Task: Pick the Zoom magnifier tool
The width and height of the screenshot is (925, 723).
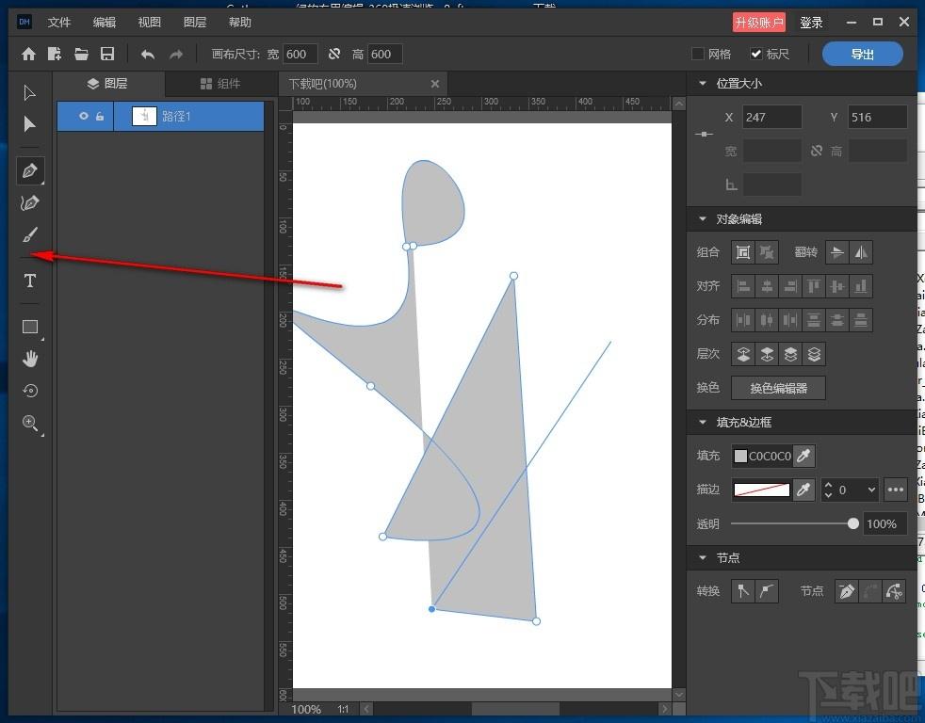Action: (x=30, y=423)
